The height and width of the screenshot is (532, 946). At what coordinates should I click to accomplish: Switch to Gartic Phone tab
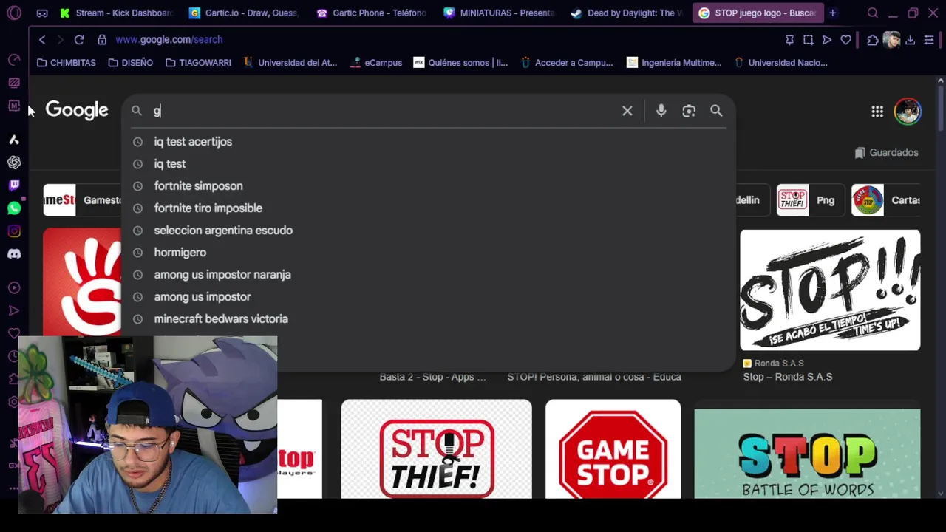(372, 13)
